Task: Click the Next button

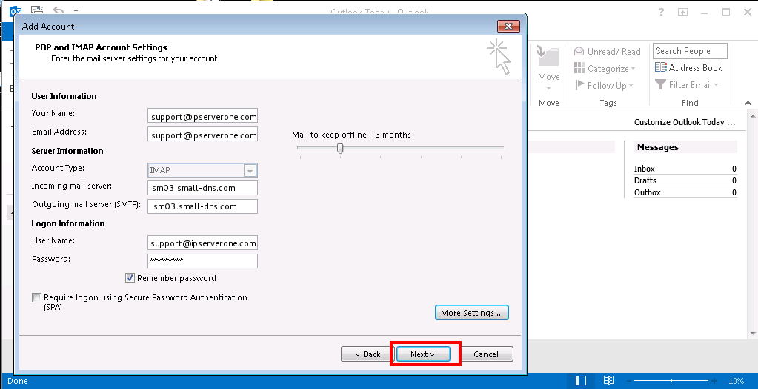Action: (423, 354)
